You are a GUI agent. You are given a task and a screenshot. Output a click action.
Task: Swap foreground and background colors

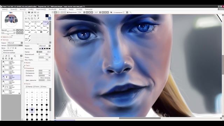pos(50,15)
